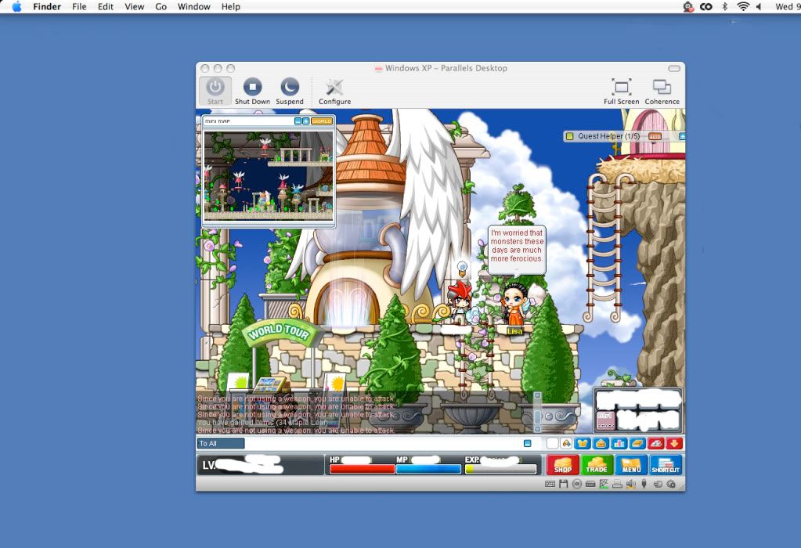801x548 pixels.
Task: Open the blue game MENU button
Action: click(x=631, y=465)
